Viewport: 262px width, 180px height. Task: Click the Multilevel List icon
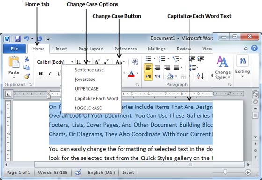(x=176, y=58)
